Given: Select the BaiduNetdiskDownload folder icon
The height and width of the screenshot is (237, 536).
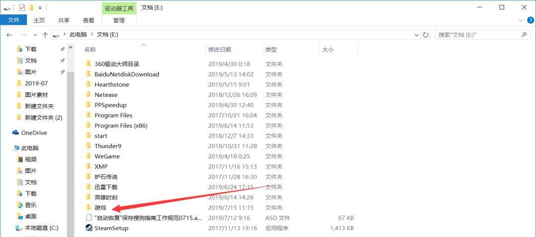Looking at the screenshot, I should click(88, 74).
